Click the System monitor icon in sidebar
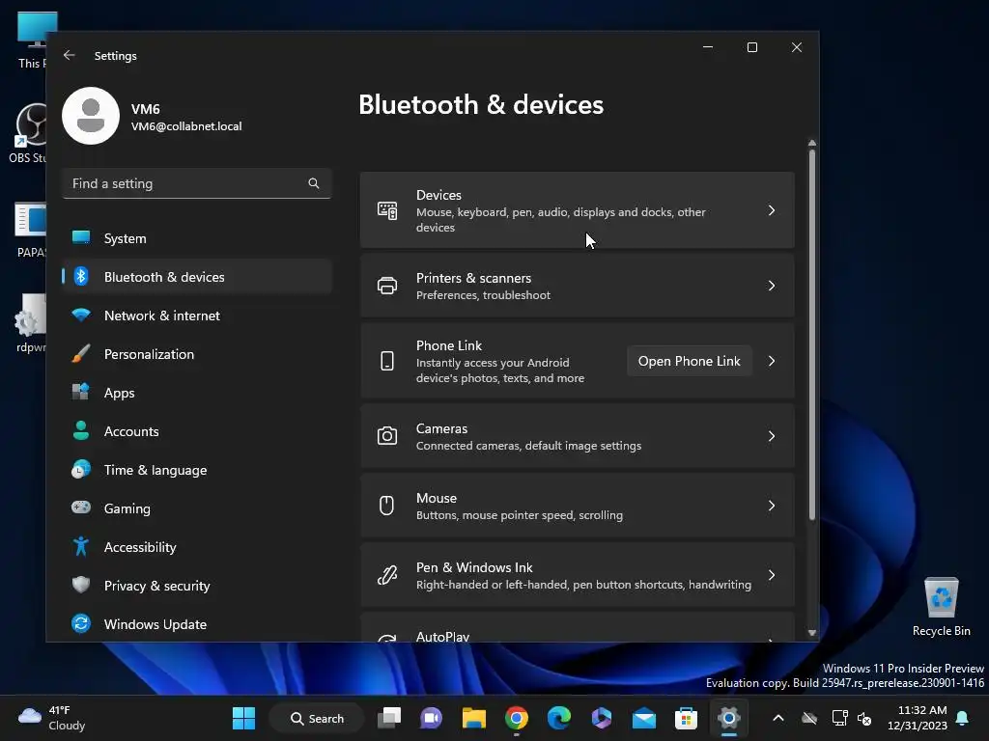Screen dimensions: 989x741 pos(81,237)
